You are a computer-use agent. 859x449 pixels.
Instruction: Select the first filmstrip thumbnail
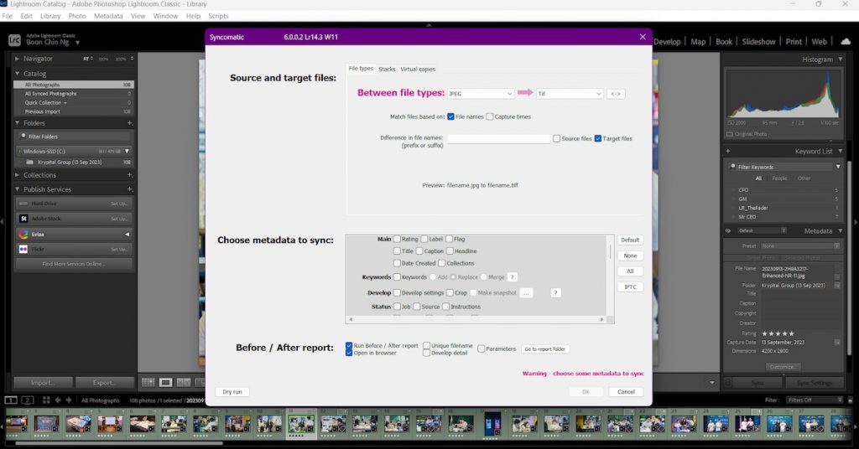click(x=15, y=424)
